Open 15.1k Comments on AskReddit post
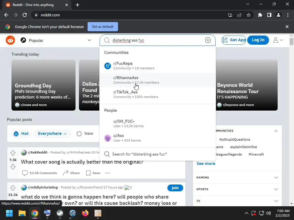294x220 pixels. (40, 173)
